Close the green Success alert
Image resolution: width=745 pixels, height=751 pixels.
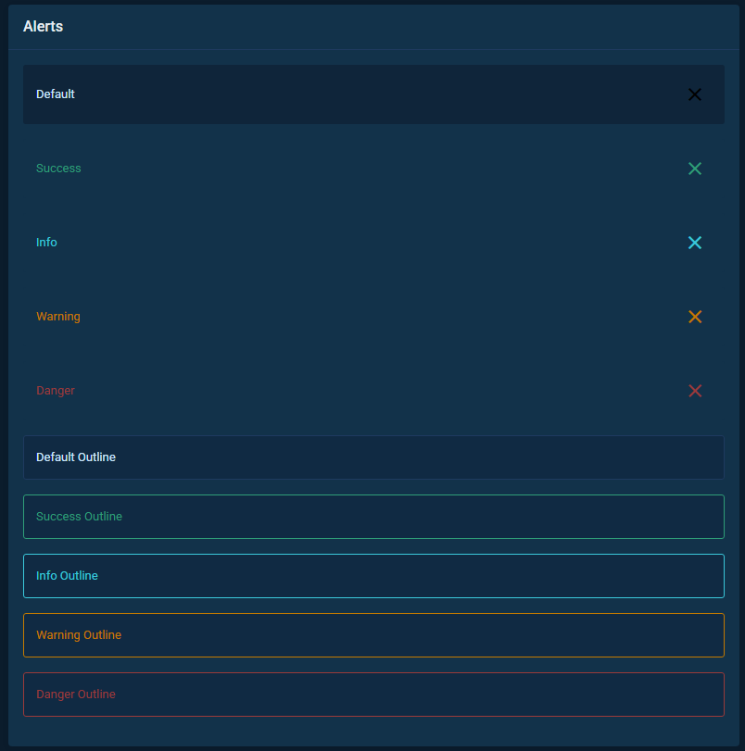695,169
